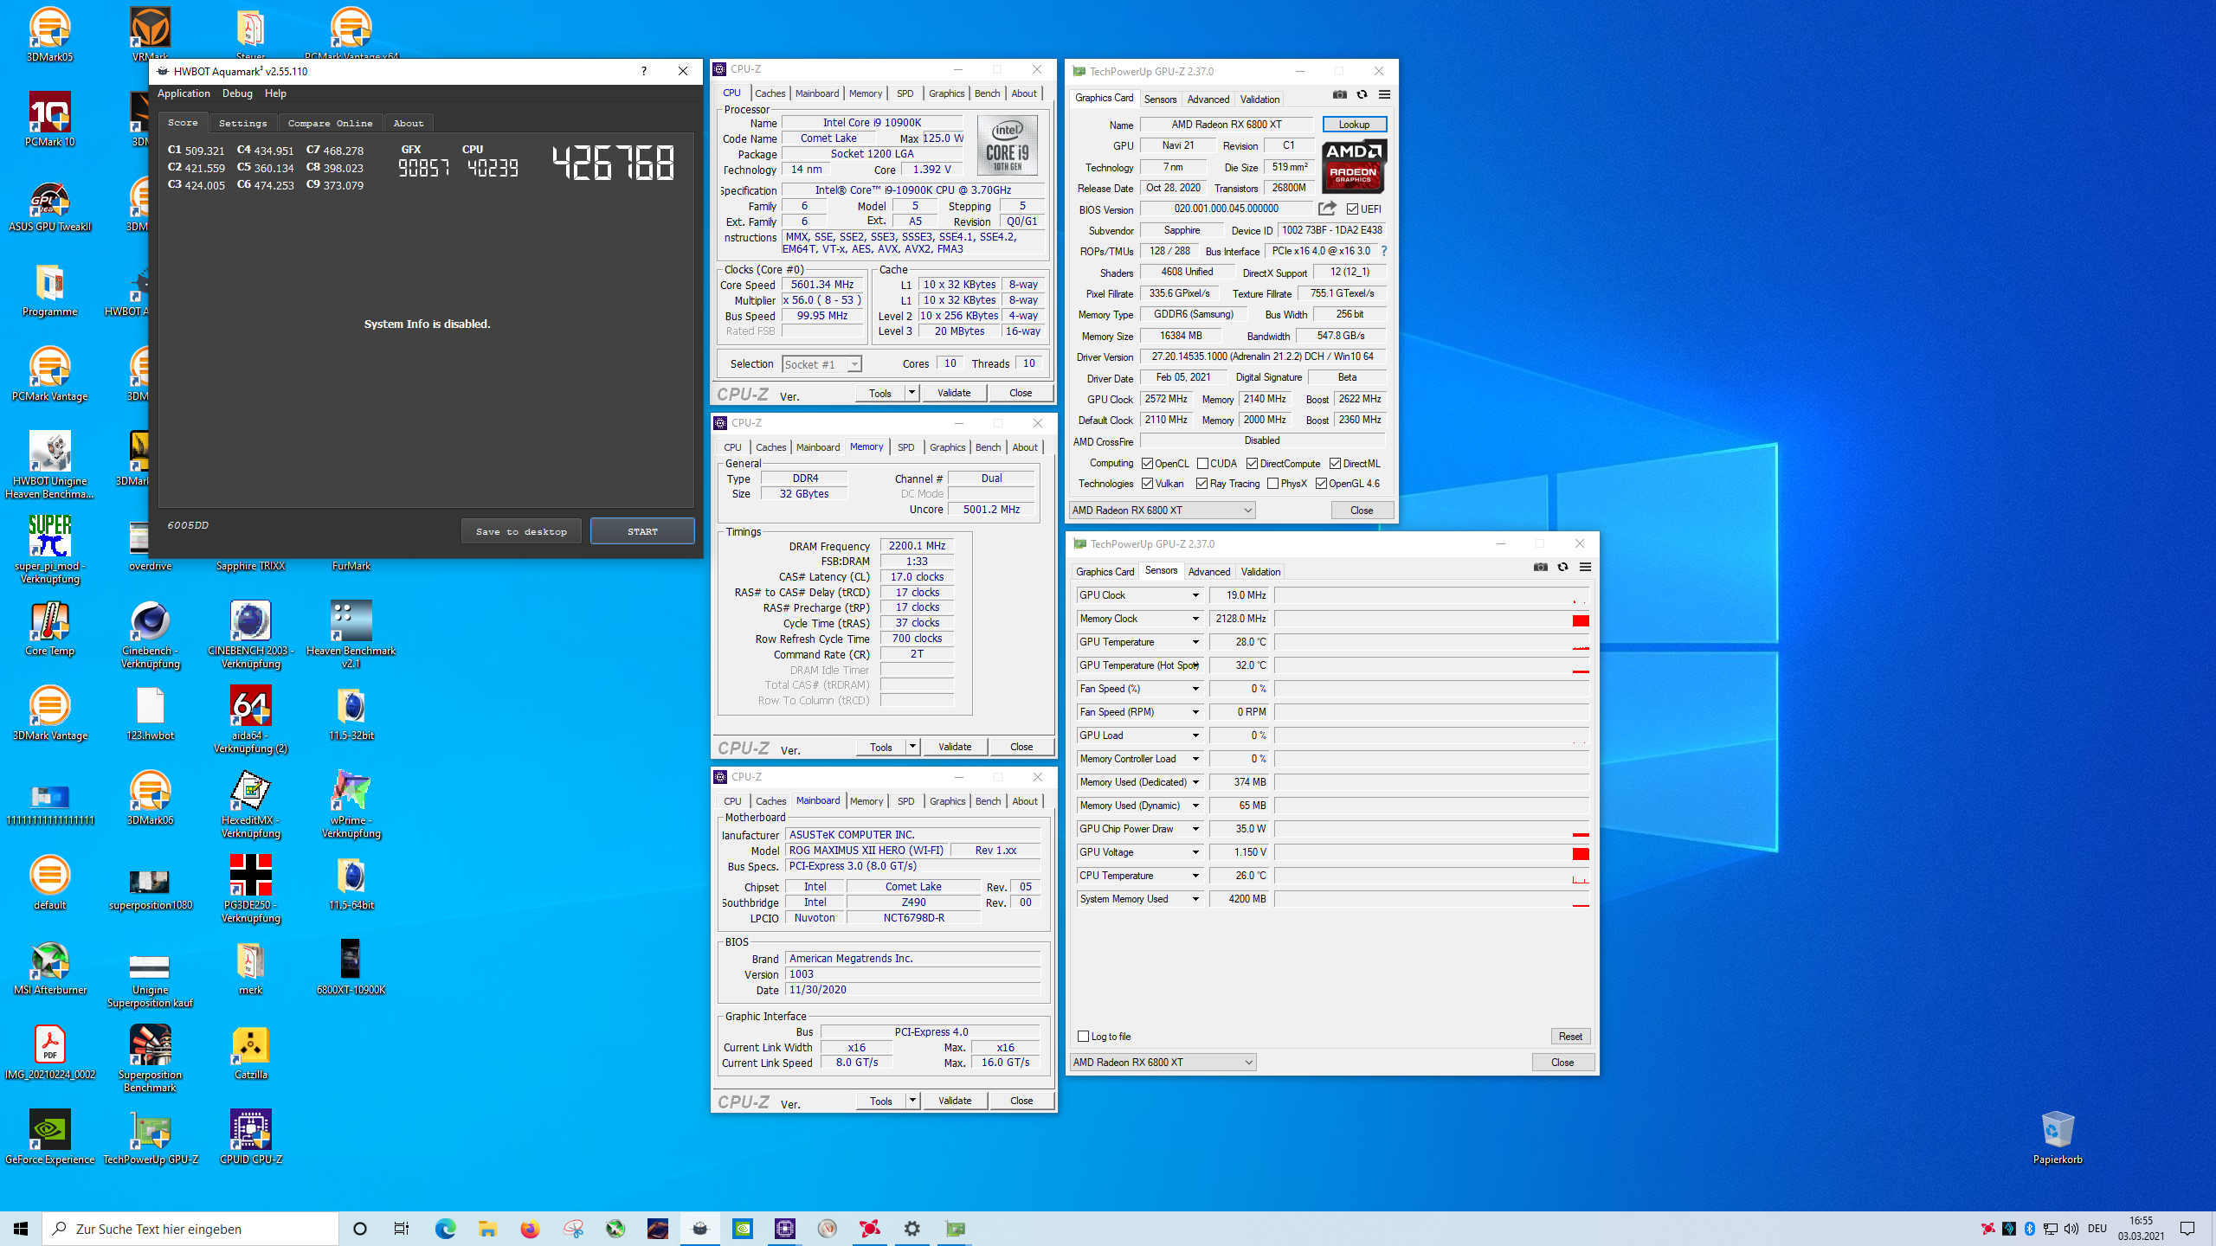The image size is (2216, 1246).
Task: Open the hamburger menu in the GPU-Z Graphics Card window
Action: [x=1384, y=95]
